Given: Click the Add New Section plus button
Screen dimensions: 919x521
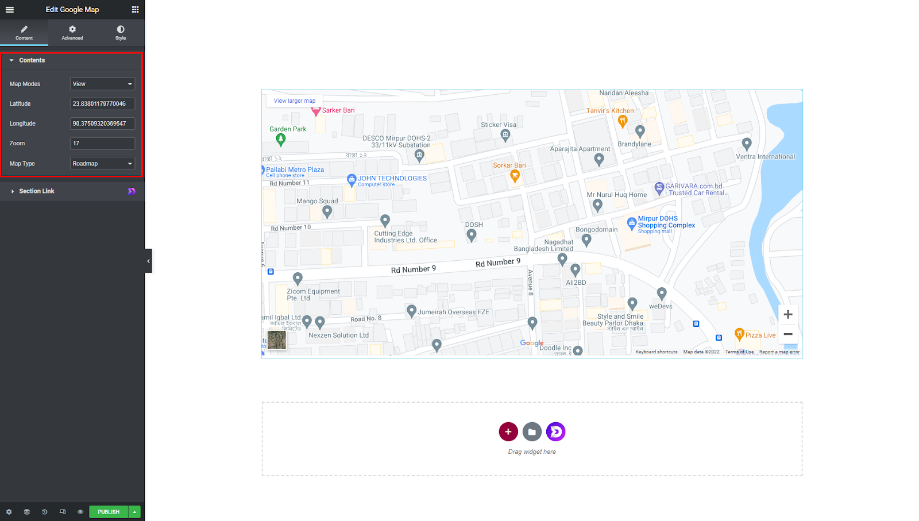Looking at the screenshot, I should [x=508, y=431].
